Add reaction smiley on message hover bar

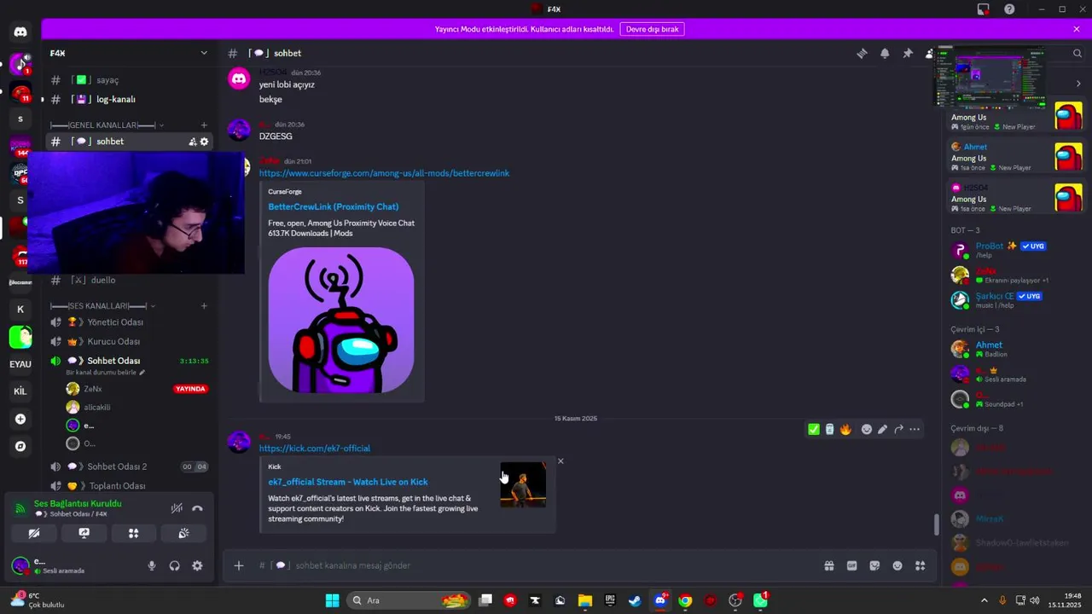867,429
